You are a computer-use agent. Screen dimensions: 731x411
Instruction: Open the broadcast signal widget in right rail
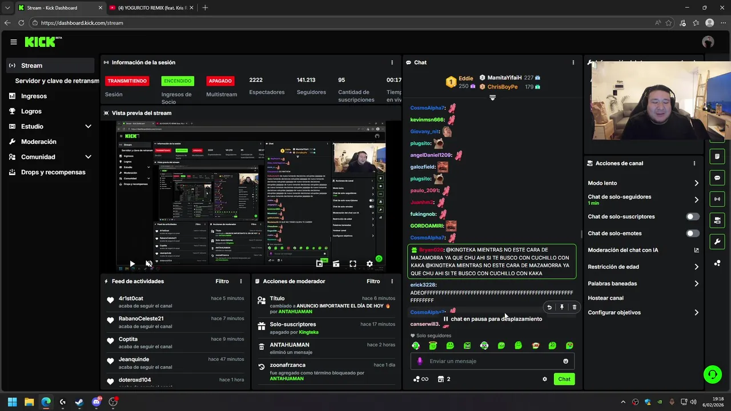point(717,199)
